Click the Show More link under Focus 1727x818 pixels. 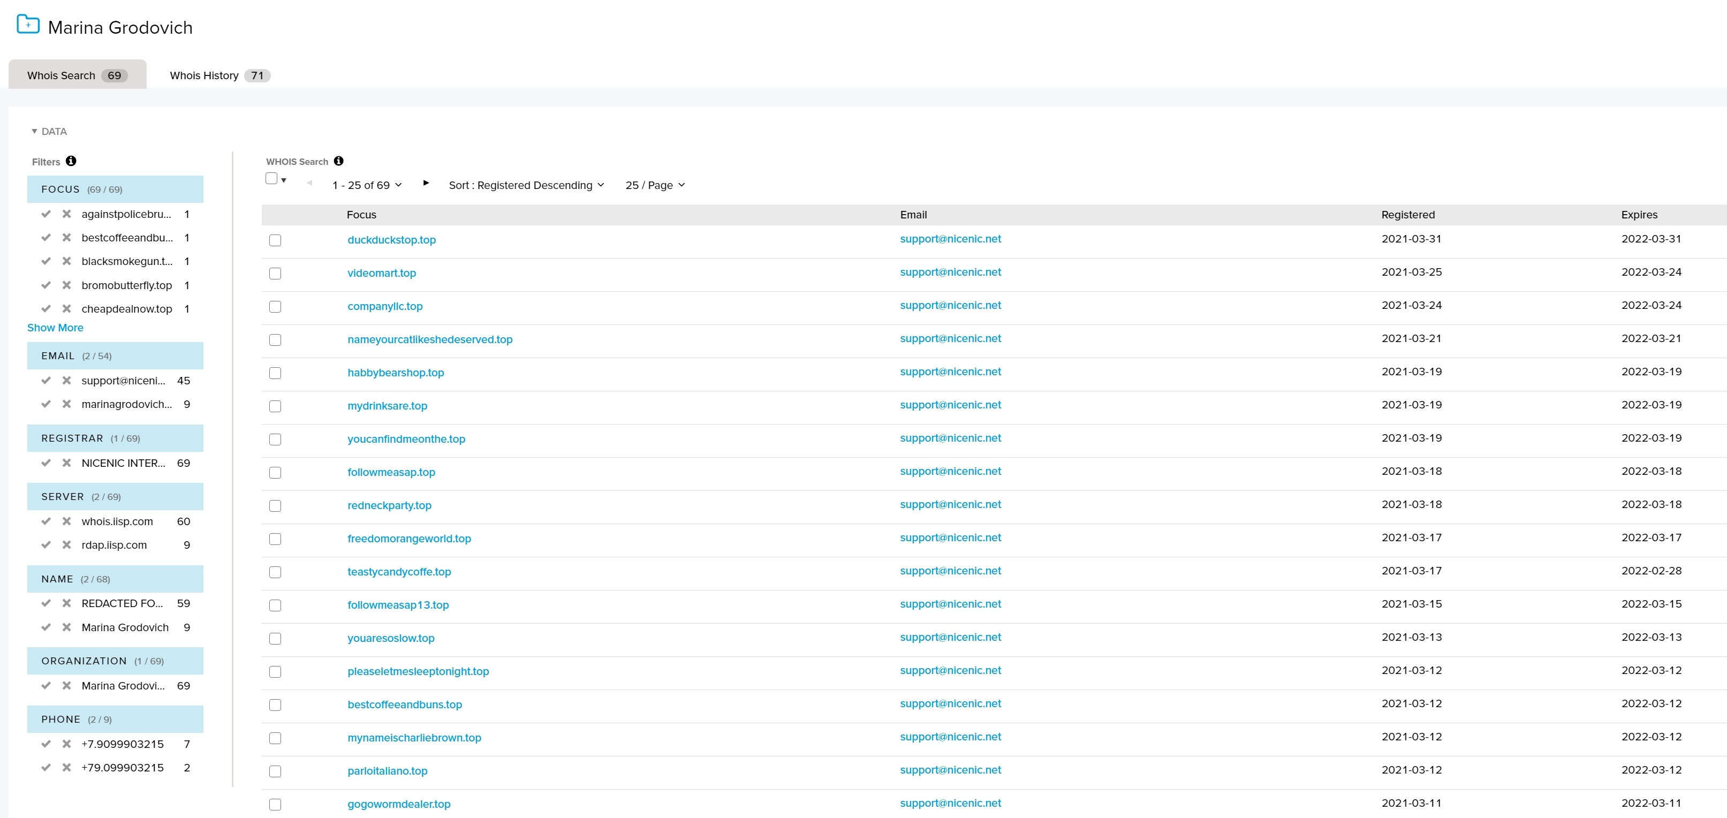[x=55, y=327]
